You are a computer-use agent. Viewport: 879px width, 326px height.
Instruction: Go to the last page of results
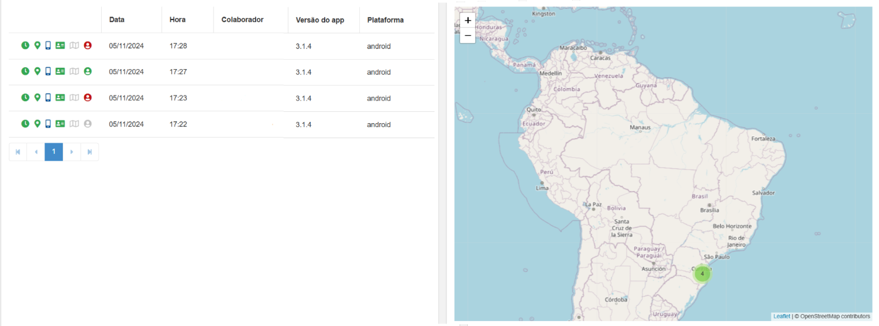click(90, 152)
